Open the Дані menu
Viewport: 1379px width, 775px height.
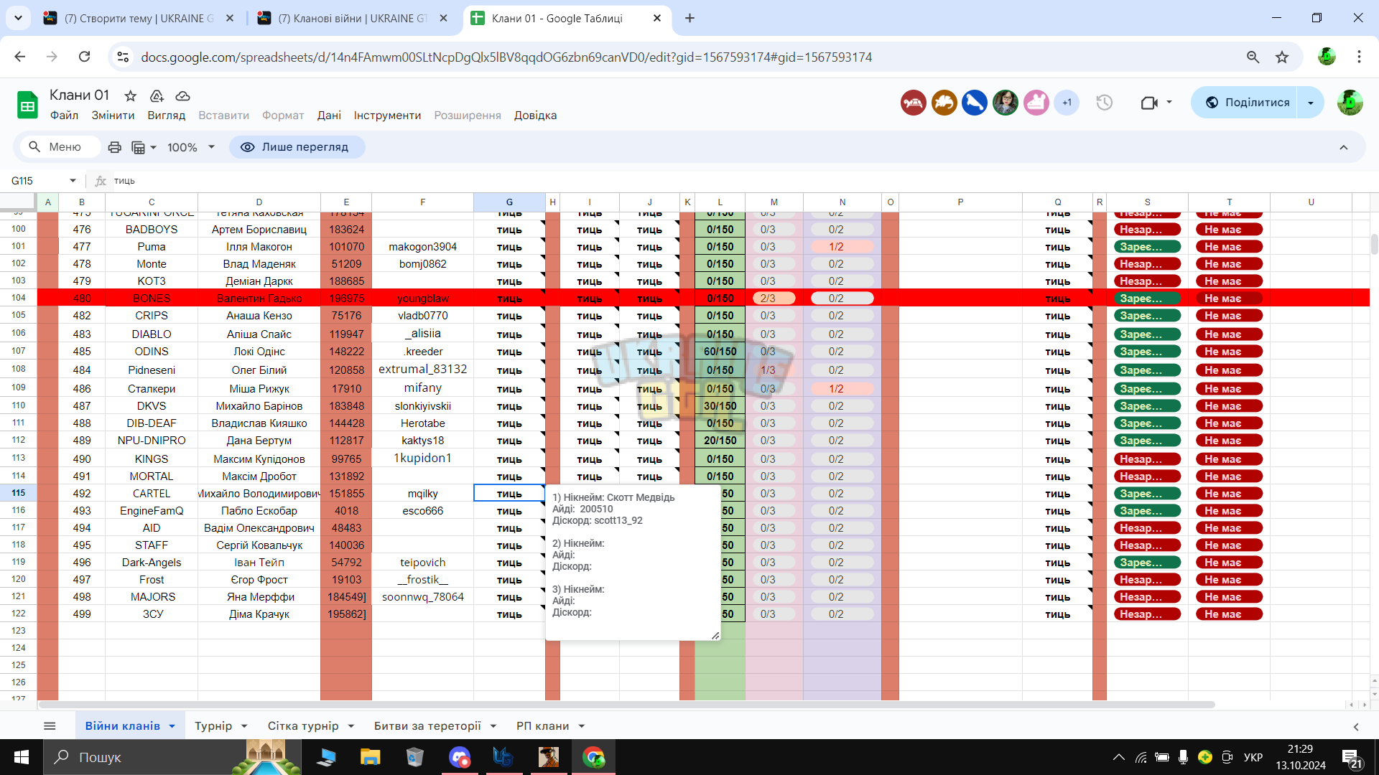pos(329,116)
